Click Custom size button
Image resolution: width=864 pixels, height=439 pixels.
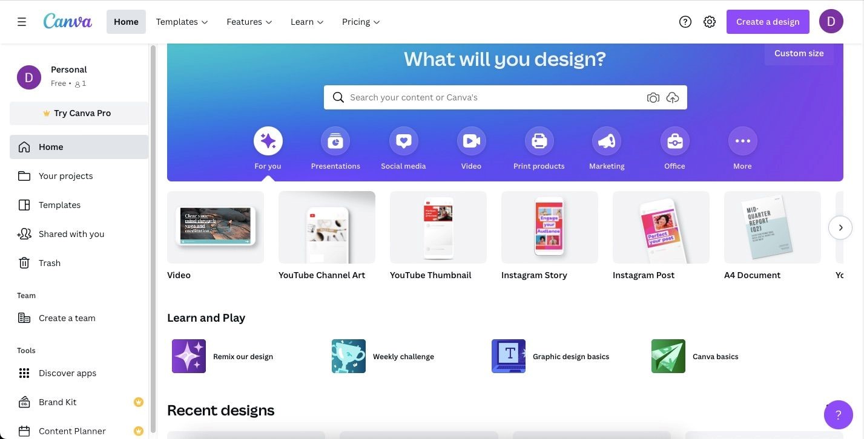(799, 53)
